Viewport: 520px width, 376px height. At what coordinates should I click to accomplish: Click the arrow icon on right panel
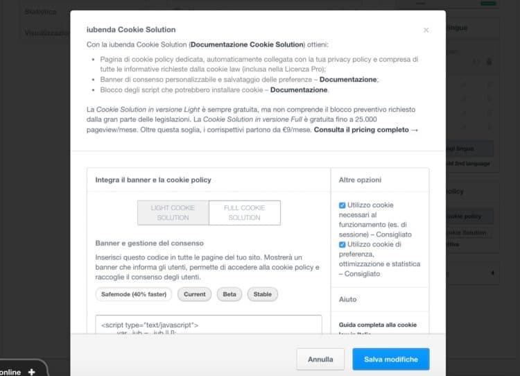(x=492, y=273)
